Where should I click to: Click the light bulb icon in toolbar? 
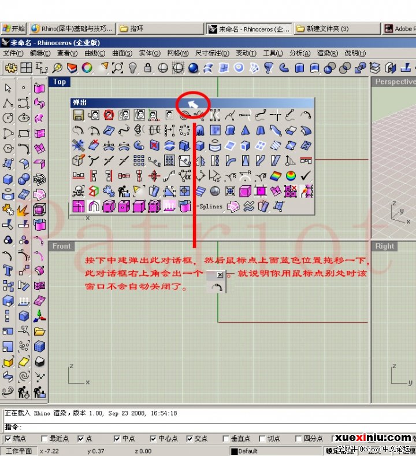point(133,68)
